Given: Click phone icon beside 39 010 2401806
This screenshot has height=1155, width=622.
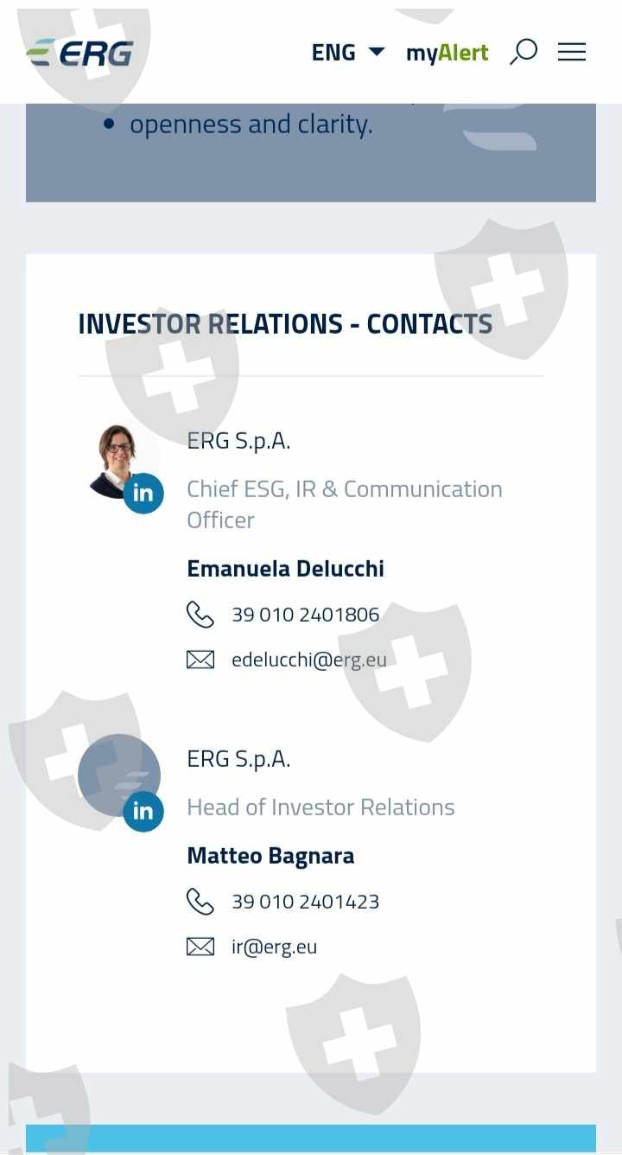Looking at the screenshot, I should pyautogui.click(x=200, y=615).
